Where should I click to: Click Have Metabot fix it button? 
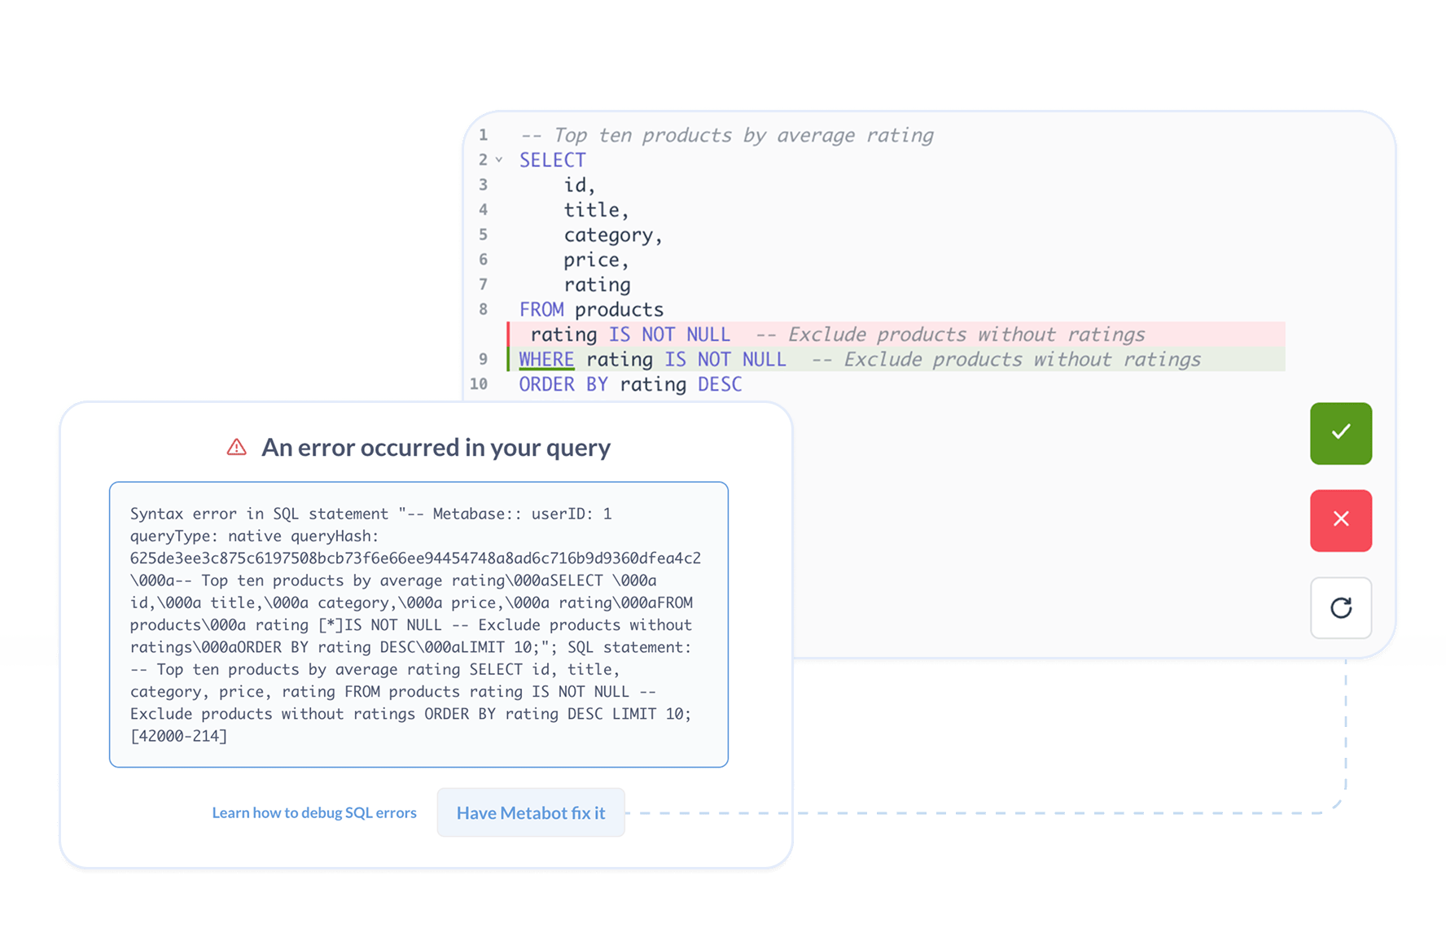(x=531, y=812)
